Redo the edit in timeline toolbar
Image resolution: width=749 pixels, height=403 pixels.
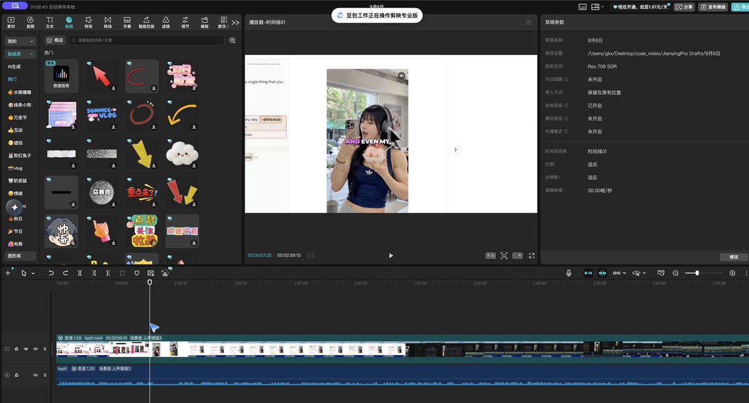[x=66, y=273]
